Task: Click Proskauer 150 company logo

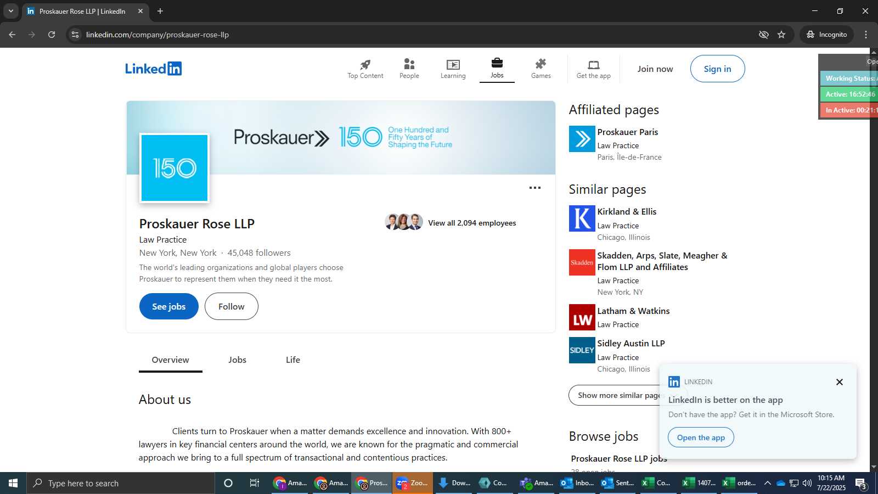Action: 175,168
